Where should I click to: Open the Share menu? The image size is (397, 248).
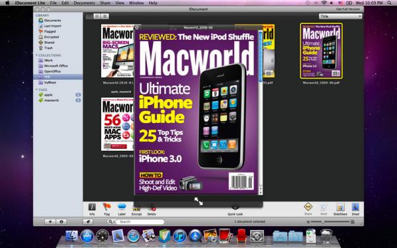(105, 3)
